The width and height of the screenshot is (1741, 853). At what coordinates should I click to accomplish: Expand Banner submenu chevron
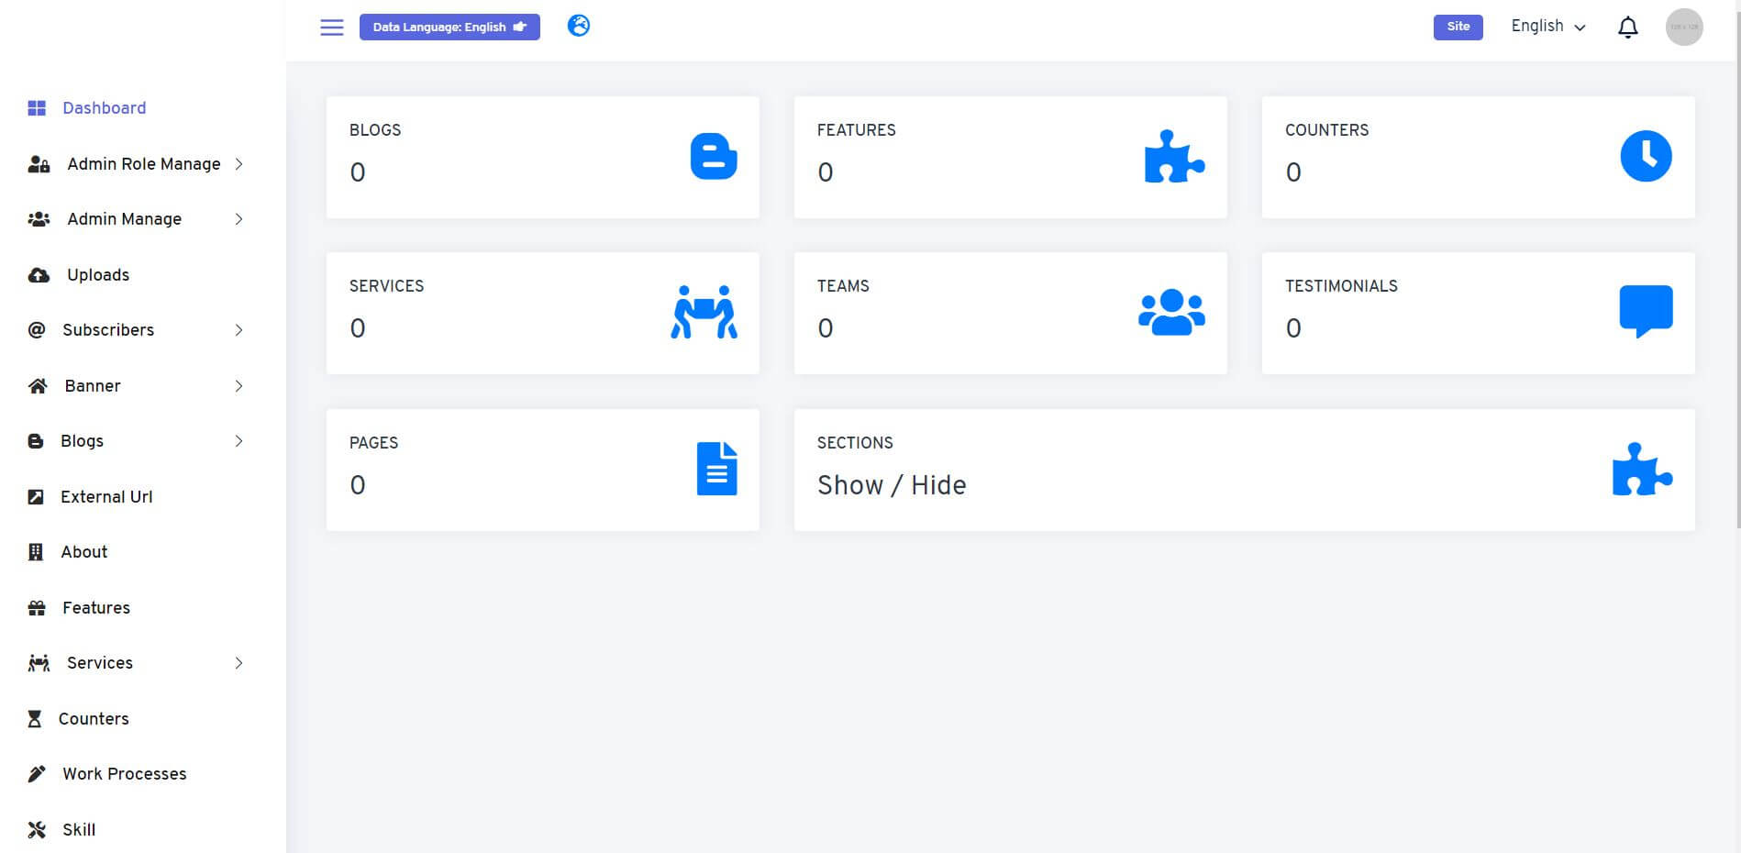tap(238, 386)
